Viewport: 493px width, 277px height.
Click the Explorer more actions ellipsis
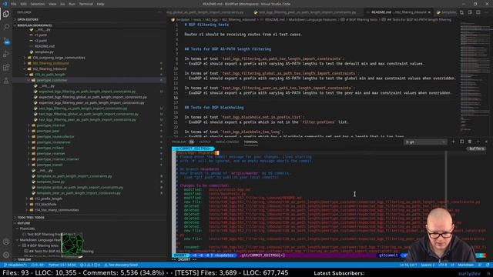[160, 12]
